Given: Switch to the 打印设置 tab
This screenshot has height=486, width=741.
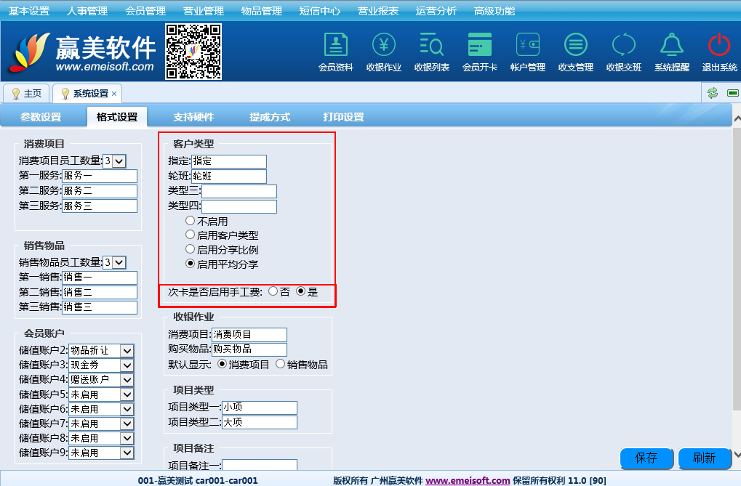Looking at the screenshot, I should [343, 117].
